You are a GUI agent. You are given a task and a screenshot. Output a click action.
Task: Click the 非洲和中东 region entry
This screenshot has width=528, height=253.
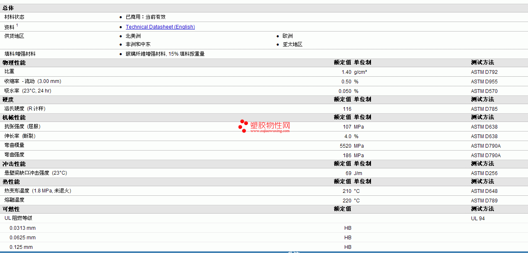pyautogui.click(x=138, y=44)
